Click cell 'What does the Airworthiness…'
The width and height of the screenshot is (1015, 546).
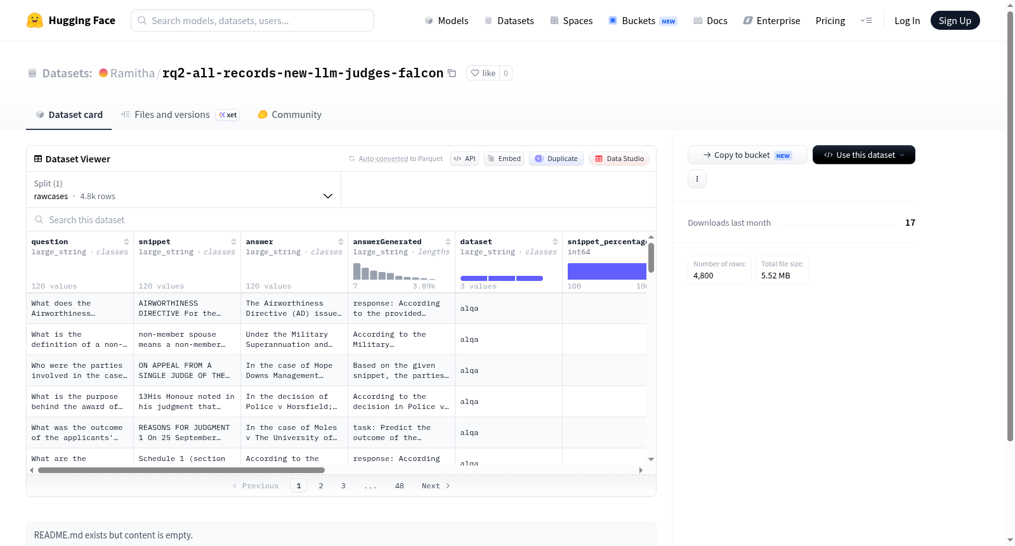tap(80, 308)
